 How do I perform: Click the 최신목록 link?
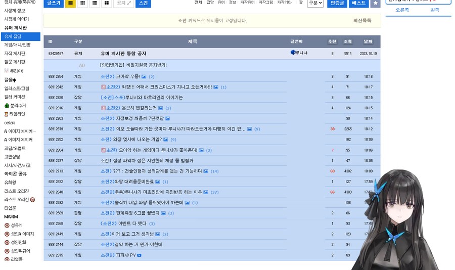(362, 21)
